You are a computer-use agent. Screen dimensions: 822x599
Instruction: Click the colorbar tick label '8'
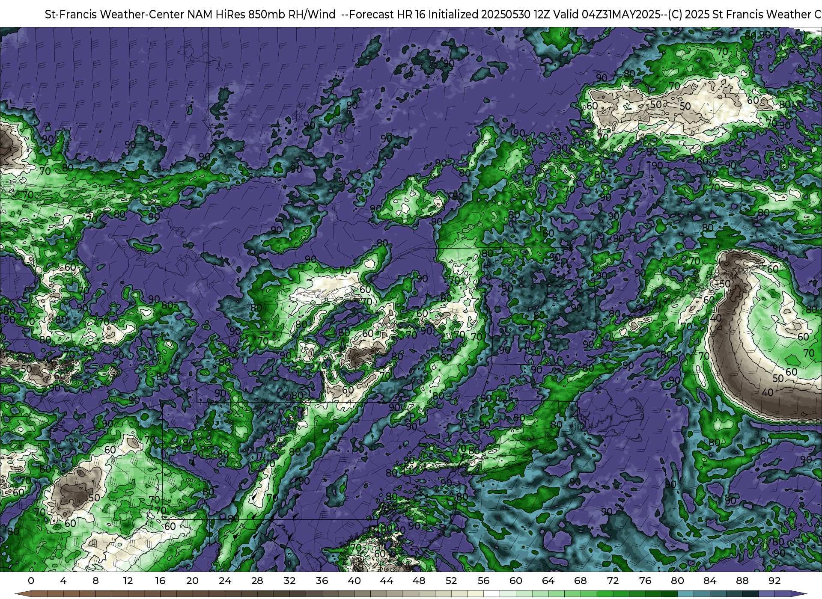point(95,581)
